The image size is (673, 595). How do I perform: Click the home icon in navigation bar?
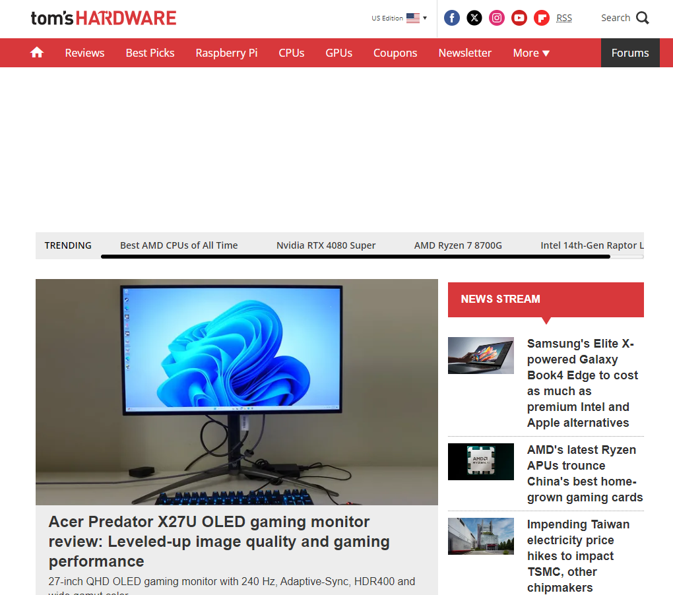tap(37, 53)
